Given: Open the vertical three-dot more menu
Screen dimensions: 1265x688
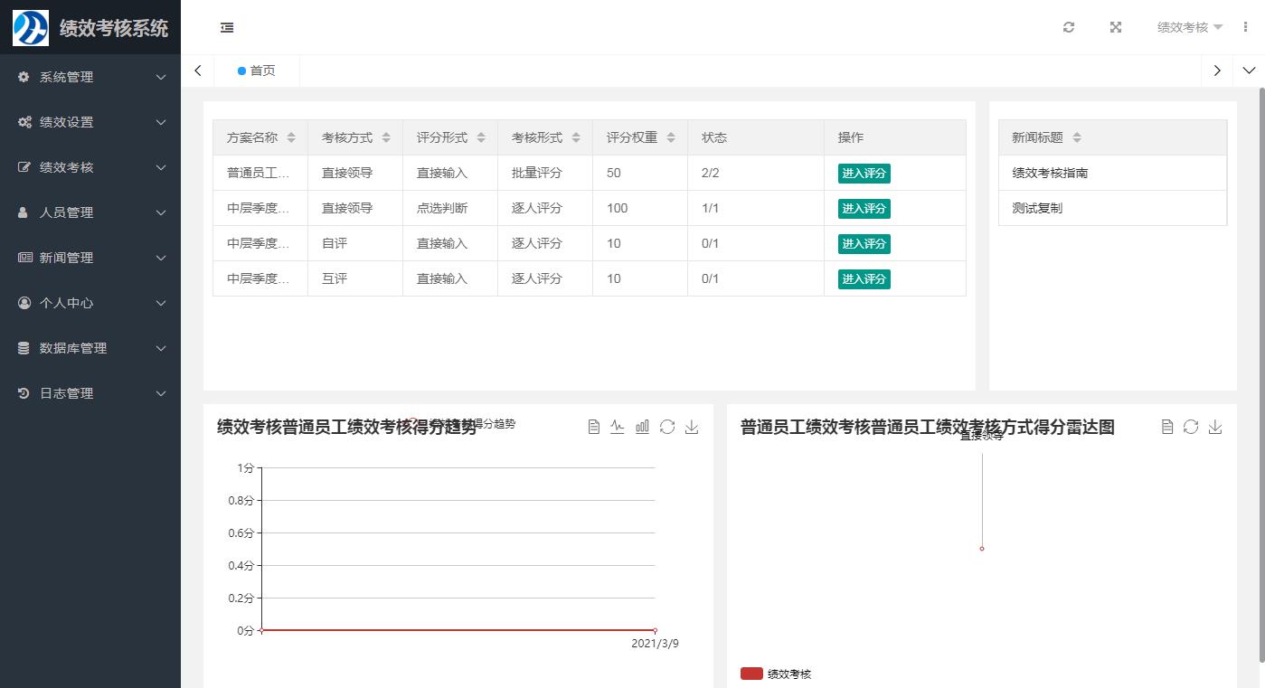Looking at the screenshot, I should 1246,27.
